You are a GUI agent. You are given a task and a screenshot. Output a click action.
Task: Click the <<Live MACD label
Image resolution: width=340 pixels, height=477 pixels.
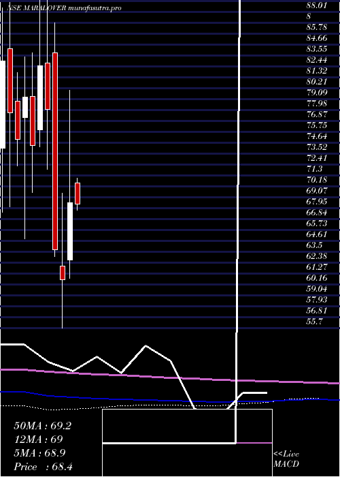click(x=286, y=459)
